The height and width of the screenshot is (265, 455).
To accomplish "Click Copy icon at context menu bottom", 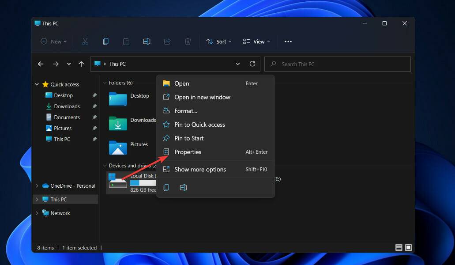I will (x=166, y=188).
